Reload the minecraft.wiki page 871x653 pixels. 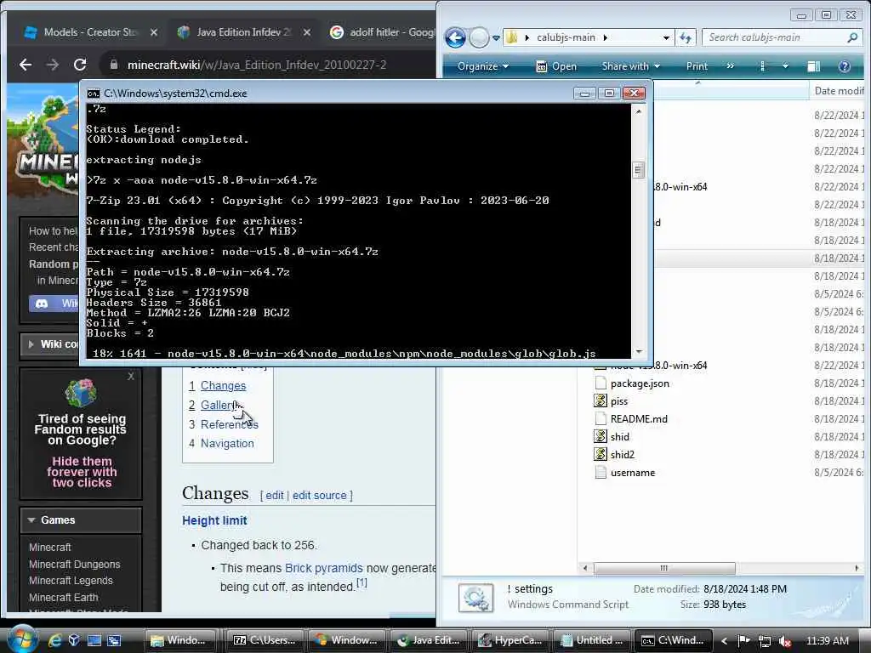tap(80, 65)
